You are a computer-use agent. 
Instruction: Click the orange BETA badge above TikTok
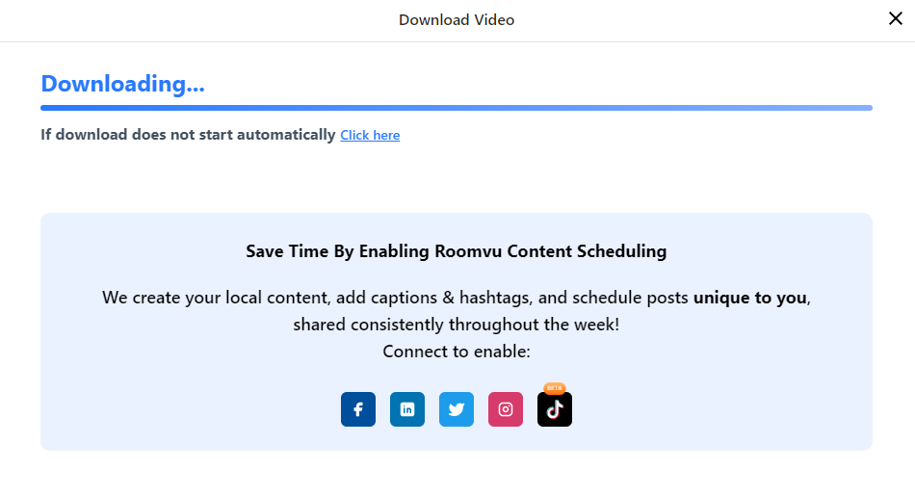click(554, 388)
